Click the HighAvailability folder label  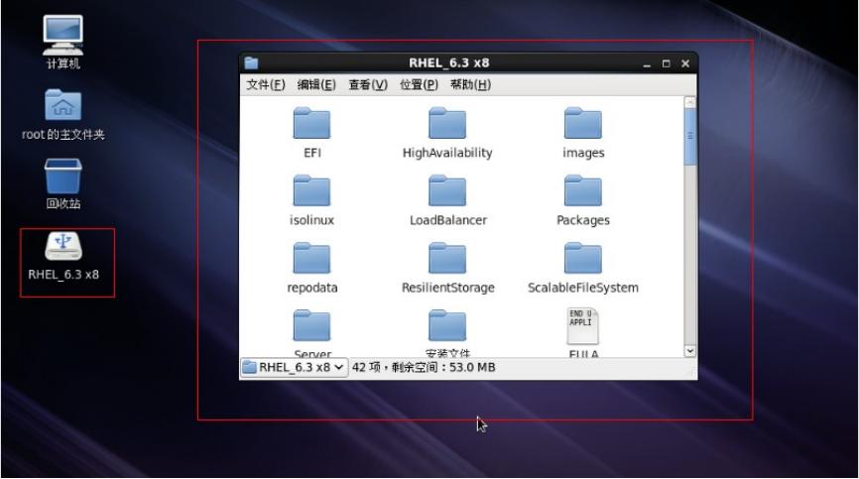(x=447, y=153)
